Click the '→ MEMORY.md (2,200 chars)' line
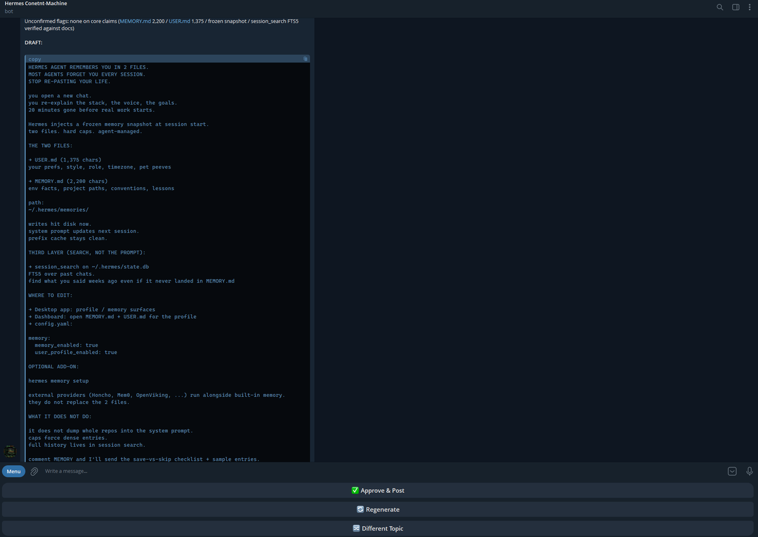The height and width of the screenshot is (537, 758). [x=68, y=181]
